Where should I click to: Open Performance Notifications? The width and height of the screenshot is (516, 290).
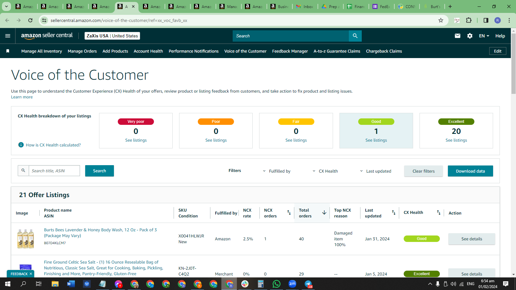194,51
